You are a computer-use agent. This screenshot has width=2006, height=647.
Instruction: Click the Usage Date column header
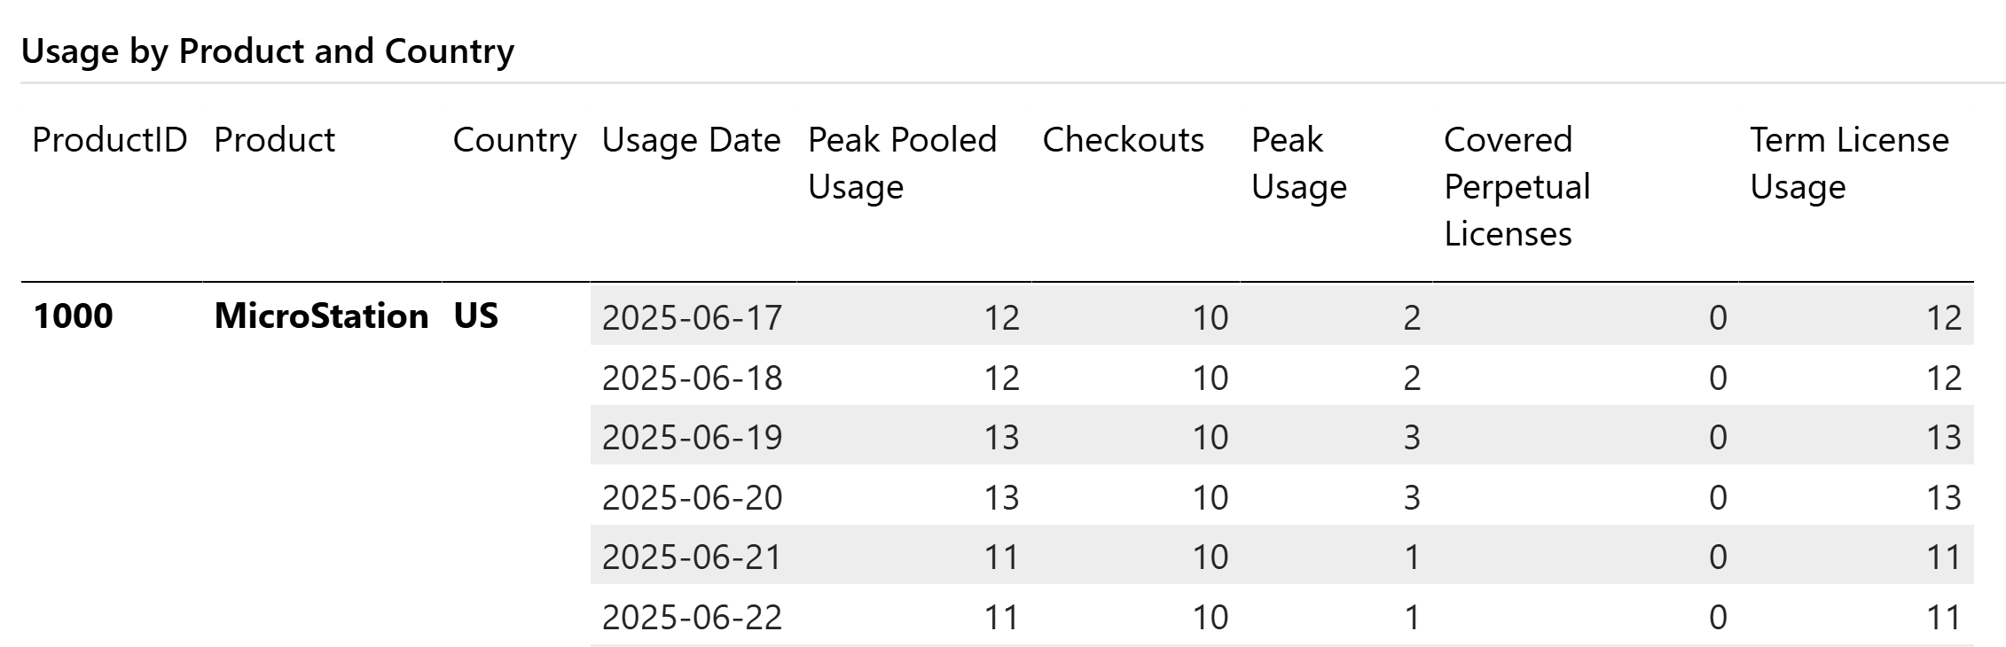tap(691, 140)
